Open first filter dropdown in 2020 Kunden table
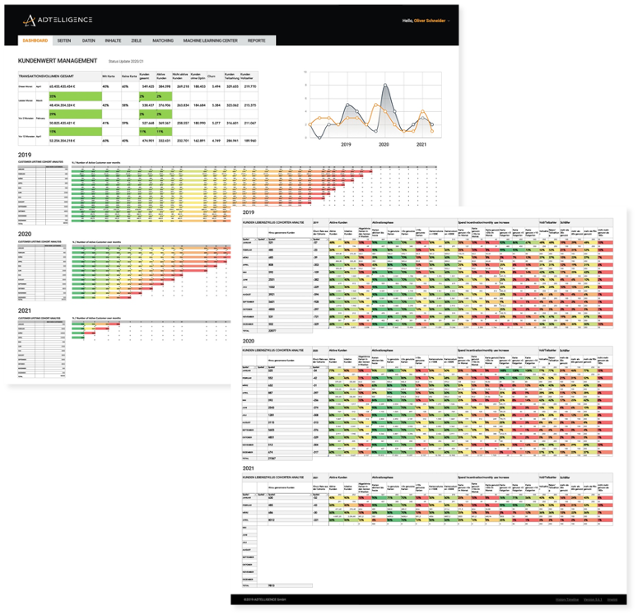This screenshot has width=638, height=615. pos(255,367)
